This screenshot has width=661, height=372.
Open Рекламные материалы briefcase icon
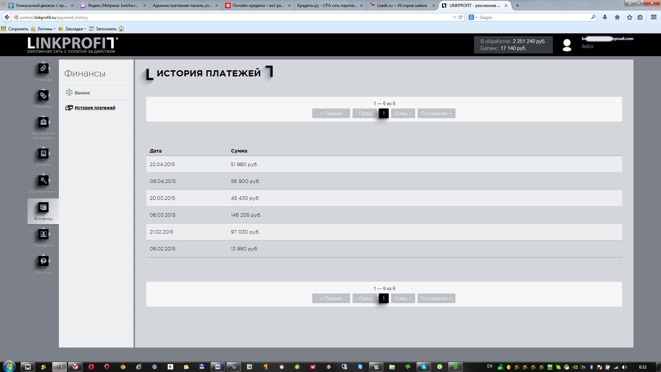tap(43, 122)
